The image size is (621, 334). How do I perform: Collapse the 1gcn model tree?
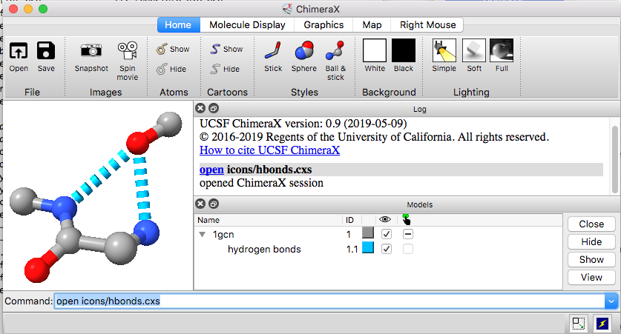(x=202, y=234)
